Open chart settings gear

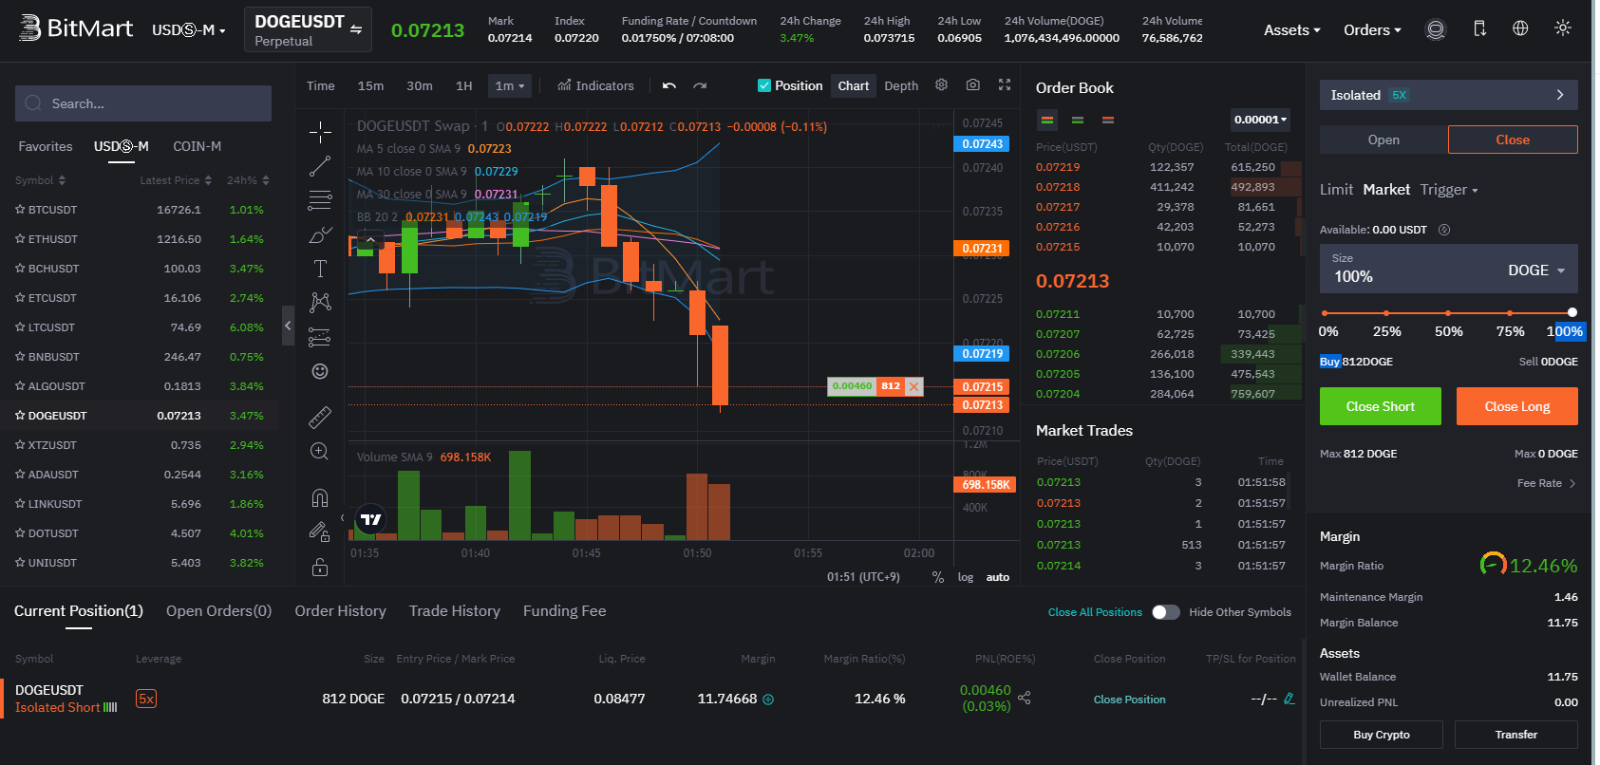(941, 84)
